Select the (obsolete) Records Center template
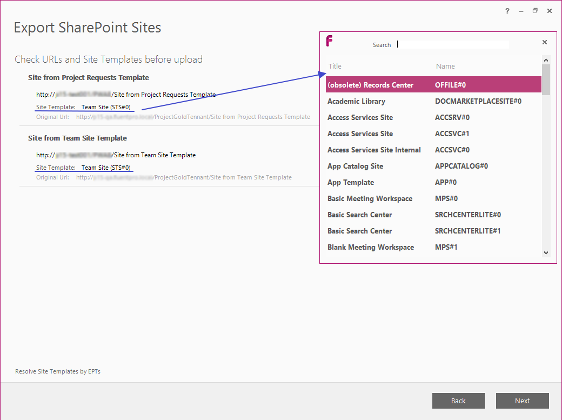 point(433,85)
